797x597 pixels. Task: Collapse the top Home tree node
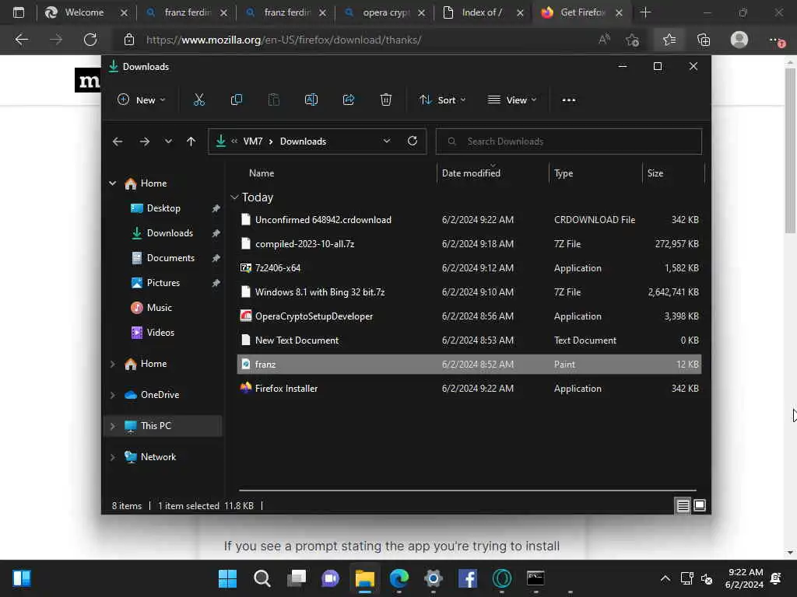(x=112, y=183)
